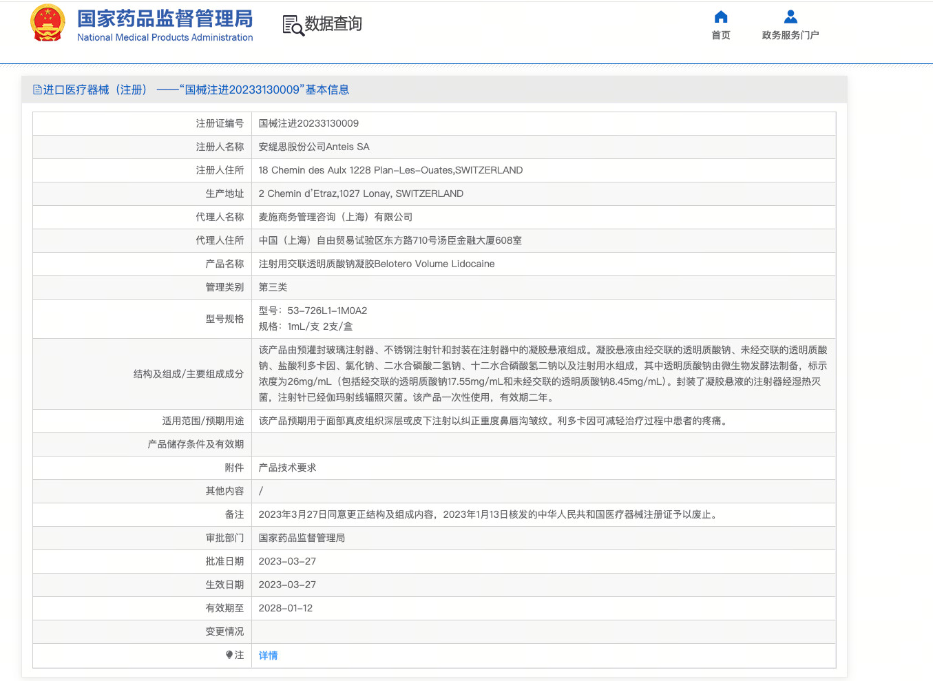The height and width of the screenshot is (681, 933).
Task: Click the structure and composition description paragraph
Action: pos(543,374)
